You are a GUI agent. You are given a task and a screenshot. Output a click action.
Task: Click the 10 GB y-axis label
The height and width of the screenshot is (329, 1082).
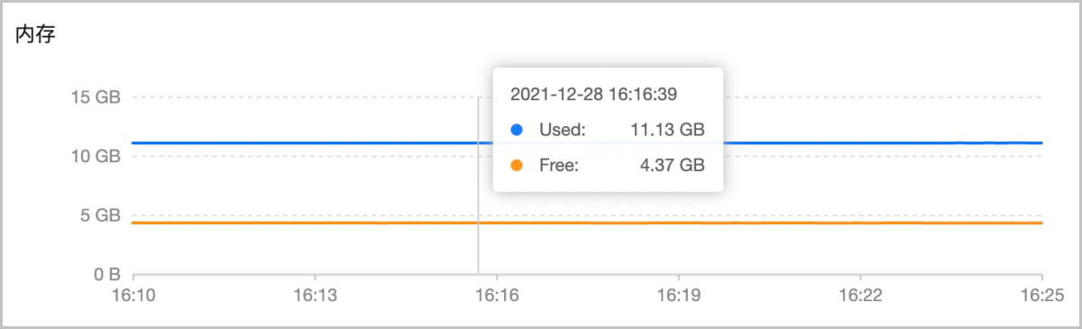click(96, 156)
